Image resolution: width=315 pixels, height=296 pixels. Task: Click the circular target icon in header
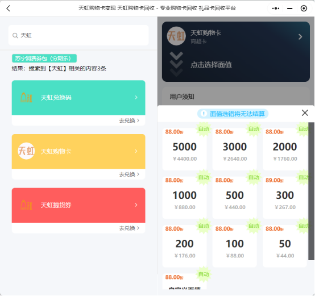[304, 8]
